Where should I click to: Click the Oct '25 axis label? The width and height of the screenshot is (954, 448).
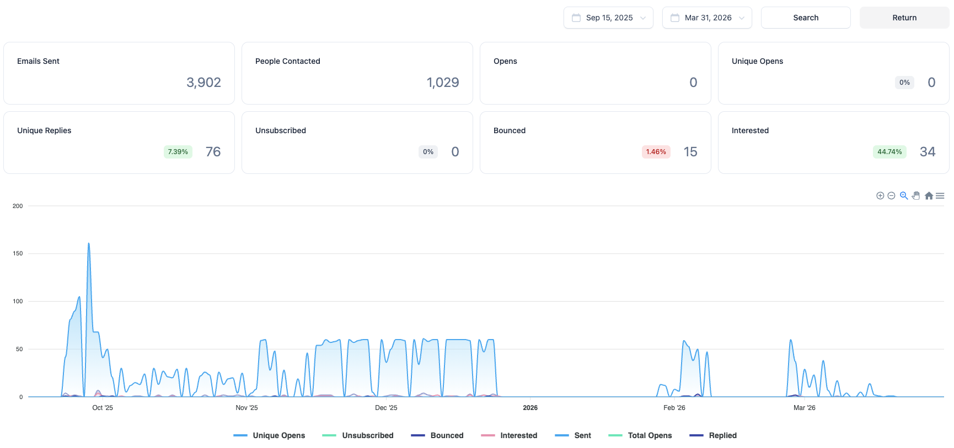tap(103, 408)
